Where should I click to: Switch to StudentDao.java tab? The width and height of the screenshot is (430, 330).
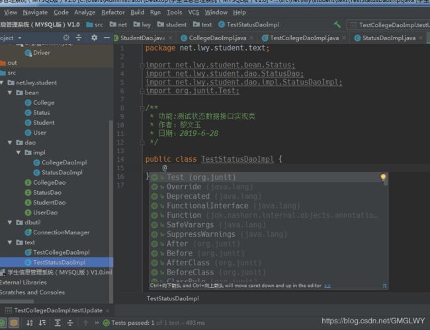pos(143,38)
